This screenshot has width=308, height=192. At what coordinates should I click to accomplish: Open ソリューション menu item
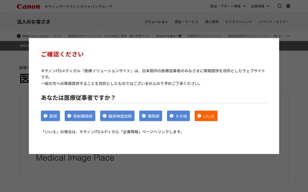click(156, 22)
